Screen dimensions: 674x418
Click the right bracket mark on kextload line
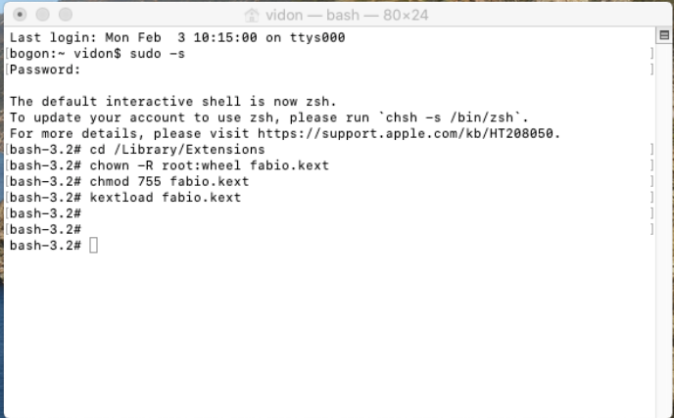tap(651, 197)
